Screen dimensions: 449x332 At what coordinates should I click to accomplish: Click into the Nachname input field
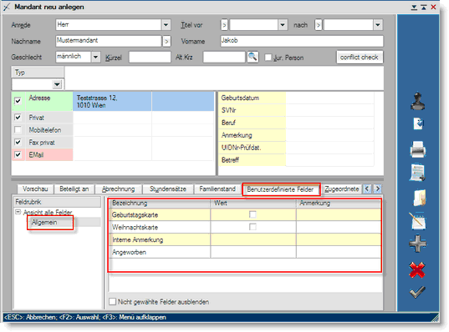[x=108, y=41]
